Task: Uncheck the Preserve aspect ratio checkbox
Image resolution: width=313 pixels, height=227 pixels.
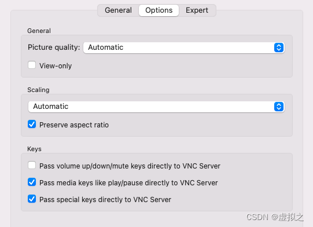Action: coord(32,124)
